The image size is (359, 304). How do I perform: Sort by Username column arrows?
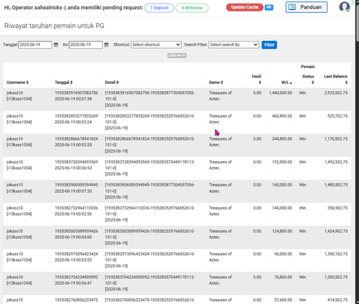click(27, 82)
